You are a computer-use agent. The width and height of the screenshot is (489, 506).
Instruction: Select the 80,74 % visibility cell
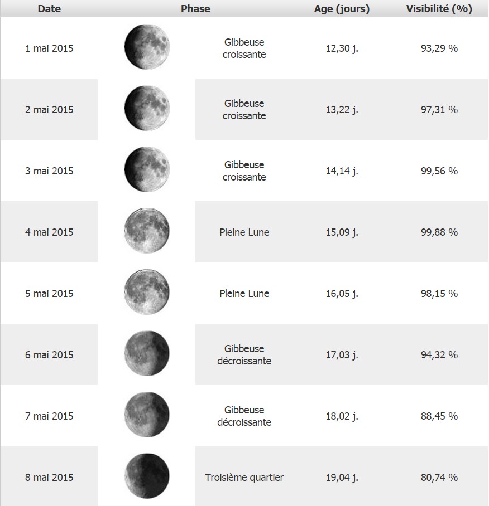[439, 477]
